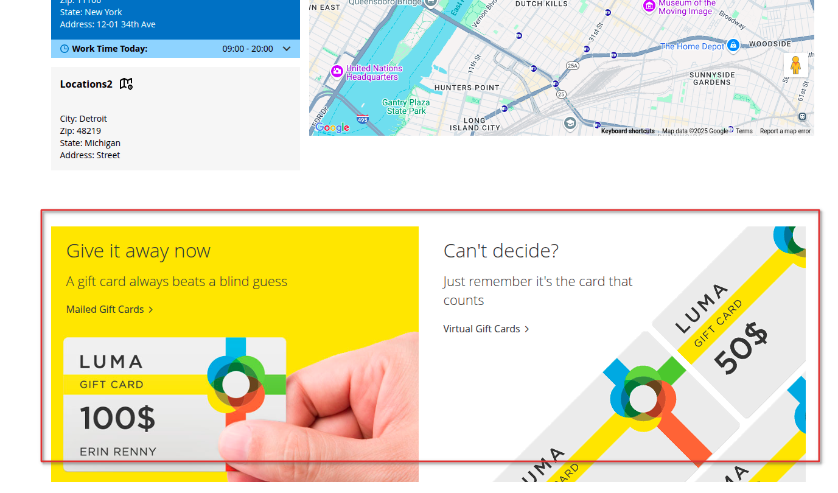
Task: Click Map data ©2025 Google text
Action: coord(695,131)
